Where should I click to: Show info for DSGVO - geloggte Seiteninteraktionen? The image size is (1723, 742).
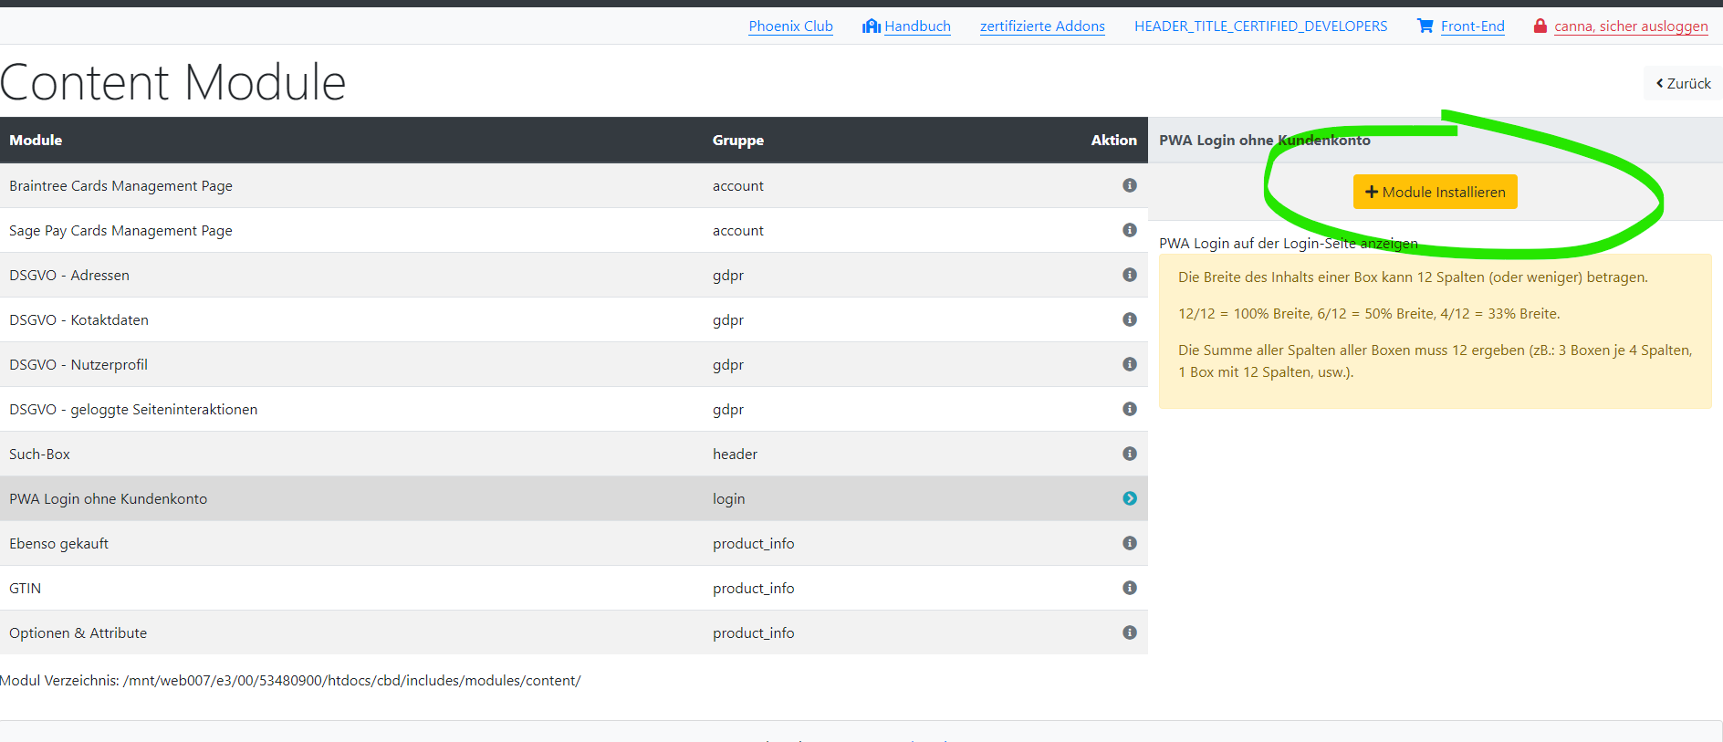tap(1130, 409)
